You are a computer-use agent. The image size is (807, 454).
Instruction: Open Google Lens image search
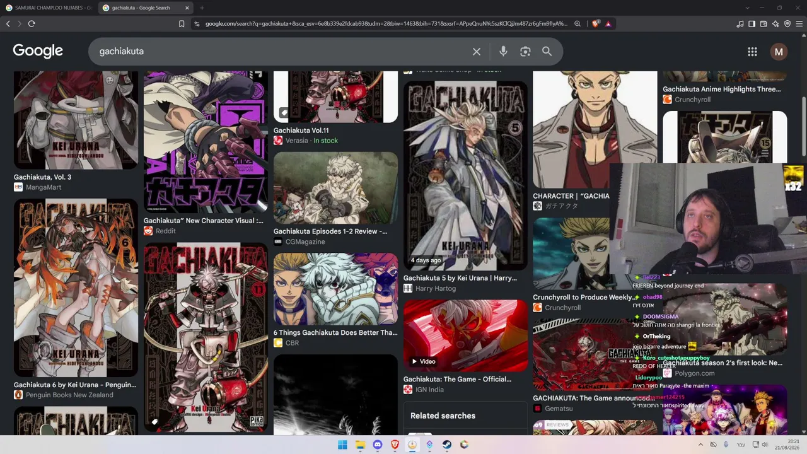tap(525, 52)
